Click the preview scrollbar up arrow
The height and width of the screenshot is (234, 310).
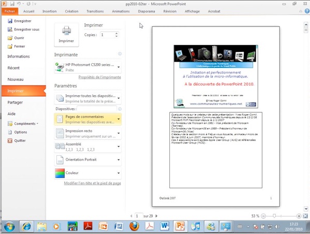[x=306, y=24]
